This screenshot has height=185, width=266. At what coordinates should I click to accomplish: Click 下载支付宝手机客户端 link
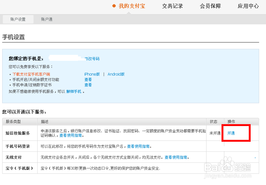[31, 74]
